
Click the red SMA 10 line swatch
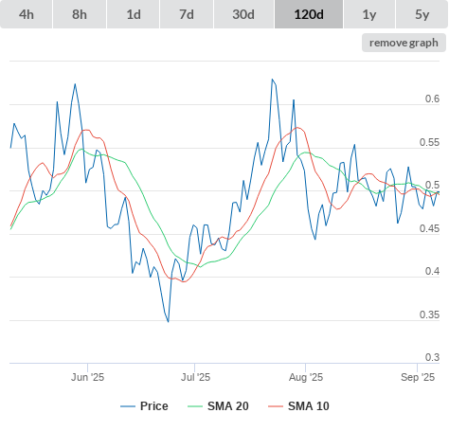[x=276, y=406]
